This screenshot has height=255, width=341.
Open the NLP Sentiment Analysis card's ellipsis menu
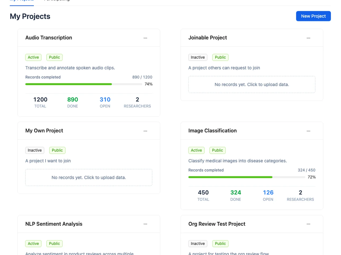point(145,224)
